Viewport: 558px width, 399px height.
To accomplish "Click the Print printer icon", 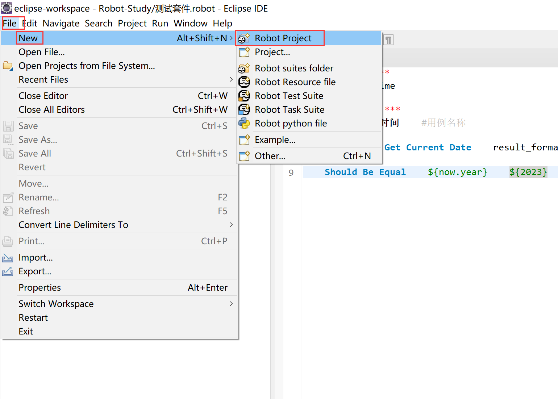I will tap(8, 241).
